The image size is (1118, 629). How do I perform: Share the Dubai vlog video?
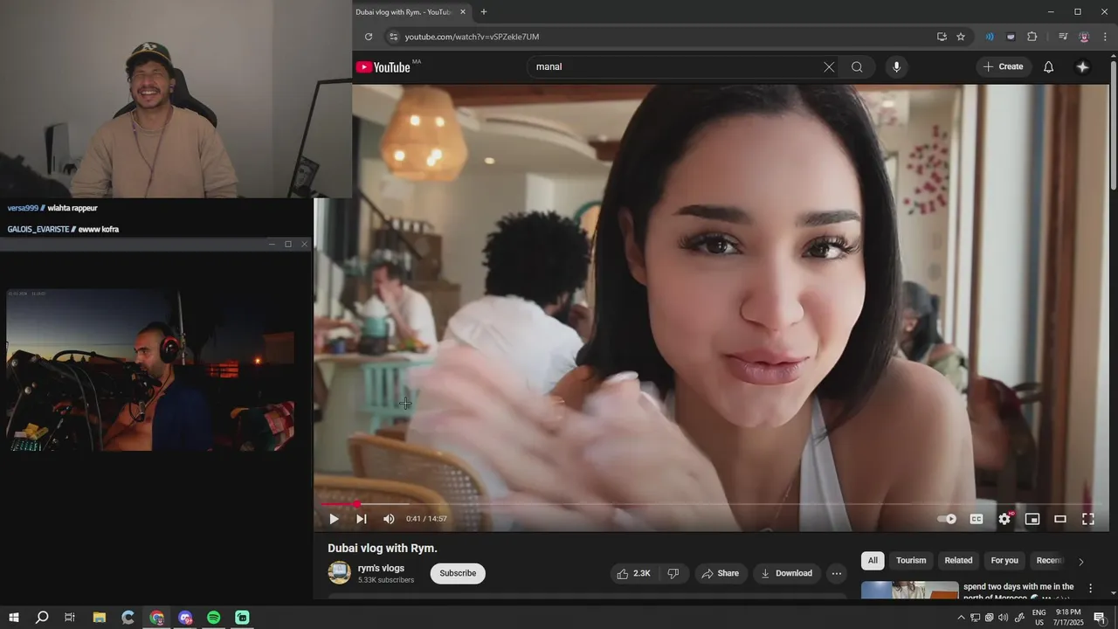tap(721, 573)
